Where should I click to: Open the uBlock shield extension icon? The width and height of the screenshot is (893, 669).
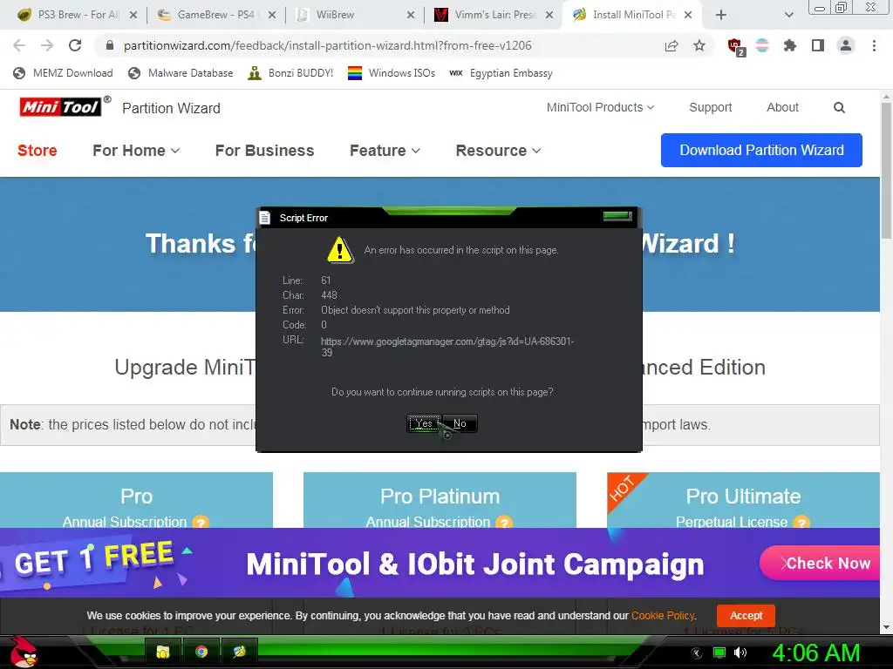pyautogui.click(x=735, y=46)
